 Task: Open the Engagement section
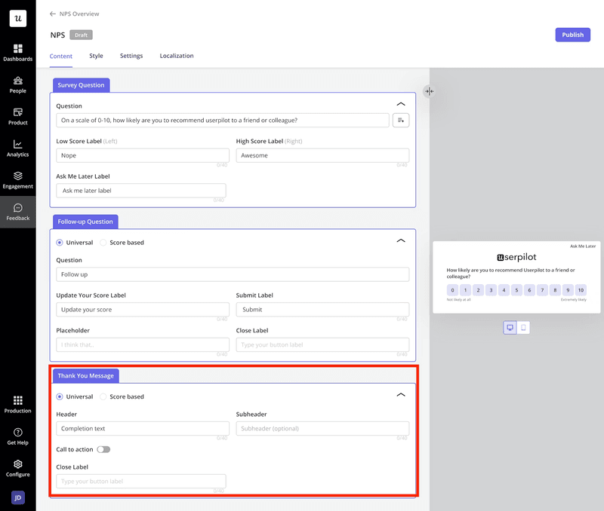pos(17,179)
